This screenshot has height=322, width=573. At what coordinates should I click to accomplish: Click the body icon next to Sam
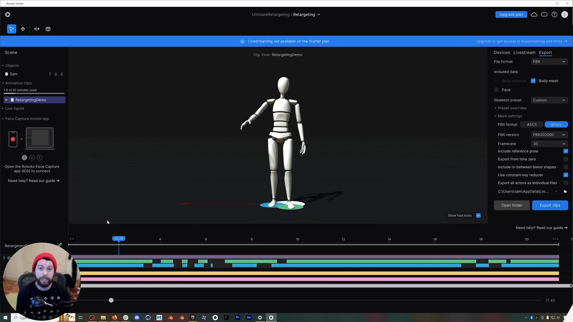[50, 74]
